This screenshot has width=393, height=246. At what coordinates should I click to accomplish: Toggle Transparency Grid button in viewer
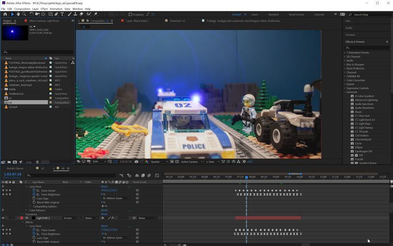click(x=177, y=162)
